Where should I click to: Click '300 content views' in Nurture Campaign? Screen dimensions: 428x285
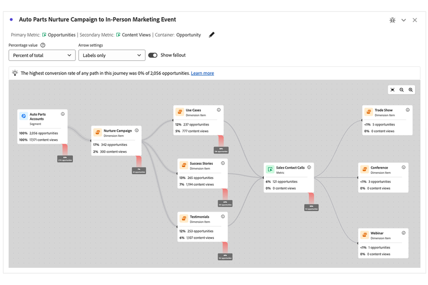114,152
